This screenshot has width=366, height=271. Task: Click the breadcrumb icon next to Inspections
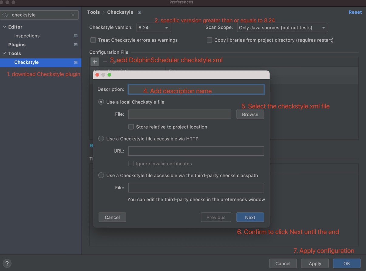76,36
